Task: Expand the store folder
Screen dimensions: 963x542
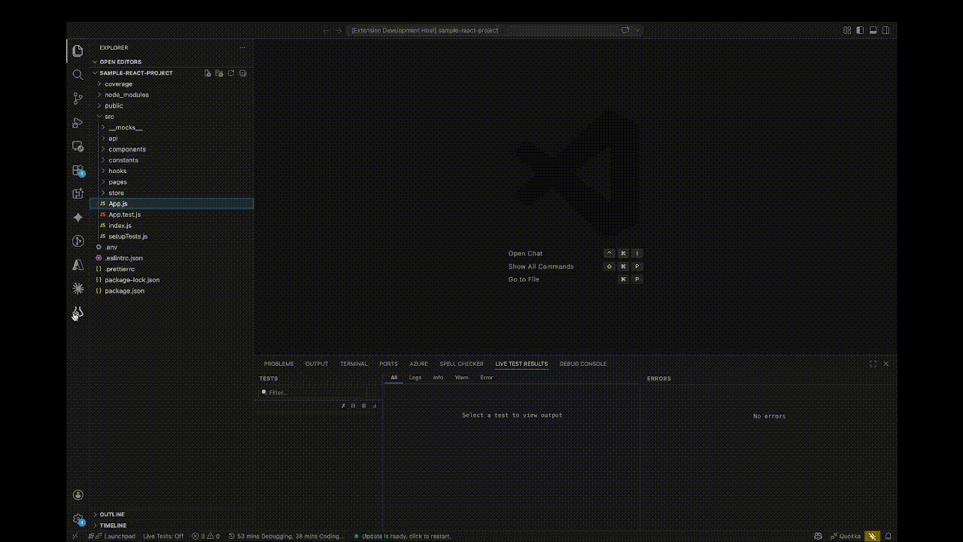Action: coord(116,193)
